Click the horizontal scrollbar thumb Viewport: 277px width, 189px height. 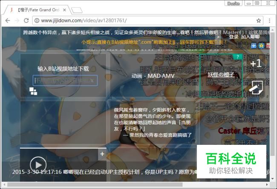tap(95, 185)
